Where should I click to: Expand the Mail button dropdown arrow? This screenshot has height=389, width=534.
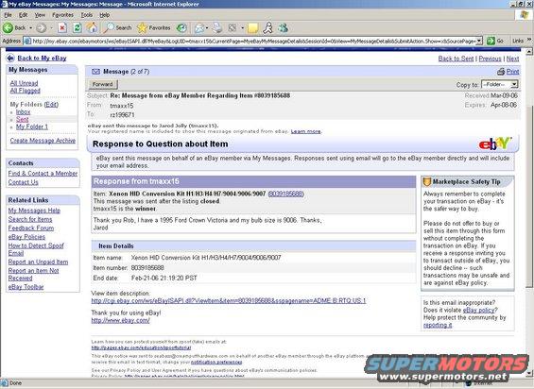(207, 28)
